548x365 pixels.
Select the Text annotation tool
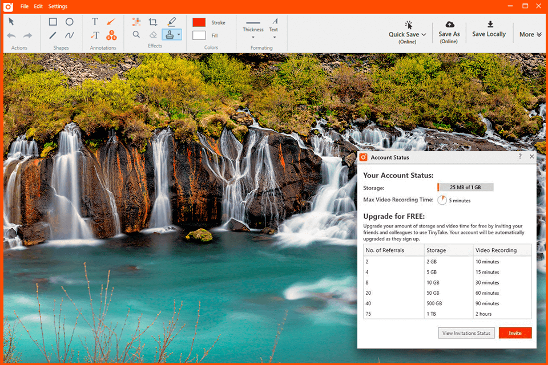tap(95, 21)
